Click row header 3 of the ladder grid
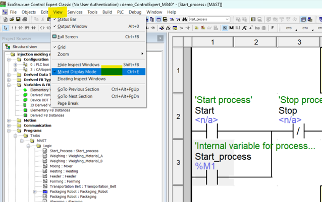The width and height of the screenshot is (322, 202). pyautogui.click(x=178, y=163)
